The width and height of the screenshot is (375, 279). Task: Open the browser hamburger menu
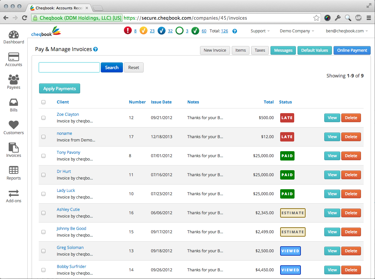click(369, 18)
